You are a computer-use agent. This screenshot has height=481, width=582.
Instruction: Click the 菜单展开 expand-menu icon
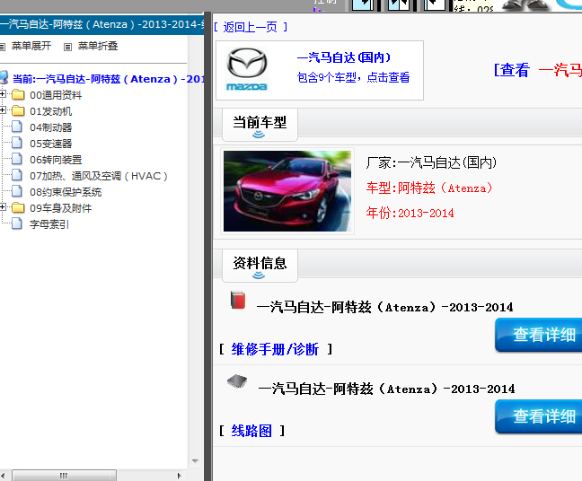(x=2, y=47)
